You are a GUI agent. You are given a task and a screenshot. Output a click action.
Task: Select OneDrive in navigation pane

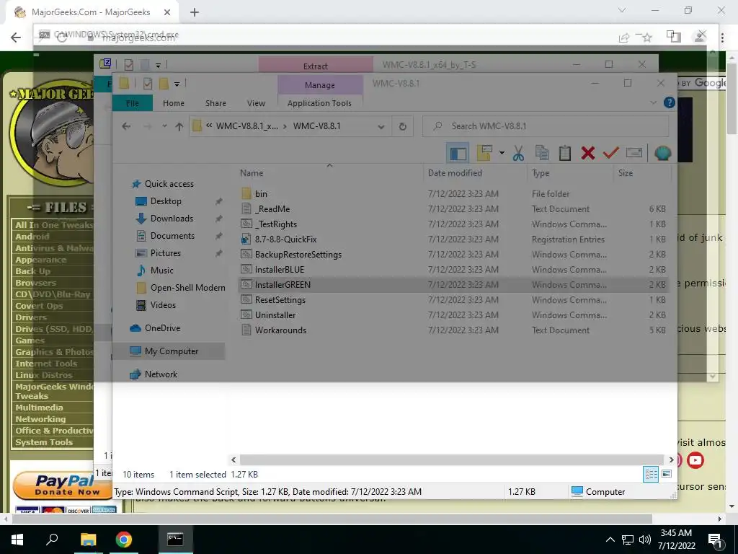pos(162,328)
